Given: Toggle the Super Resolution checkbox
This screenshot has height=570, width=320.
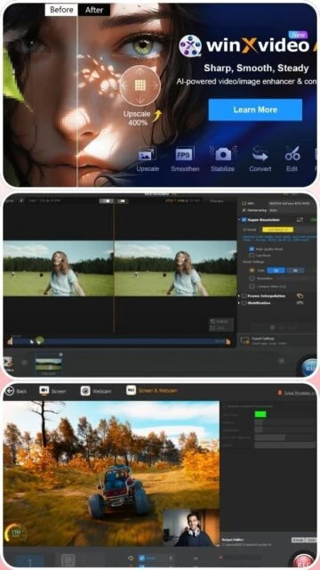Looking at the screenshot, I should click(x=244, y=220).
